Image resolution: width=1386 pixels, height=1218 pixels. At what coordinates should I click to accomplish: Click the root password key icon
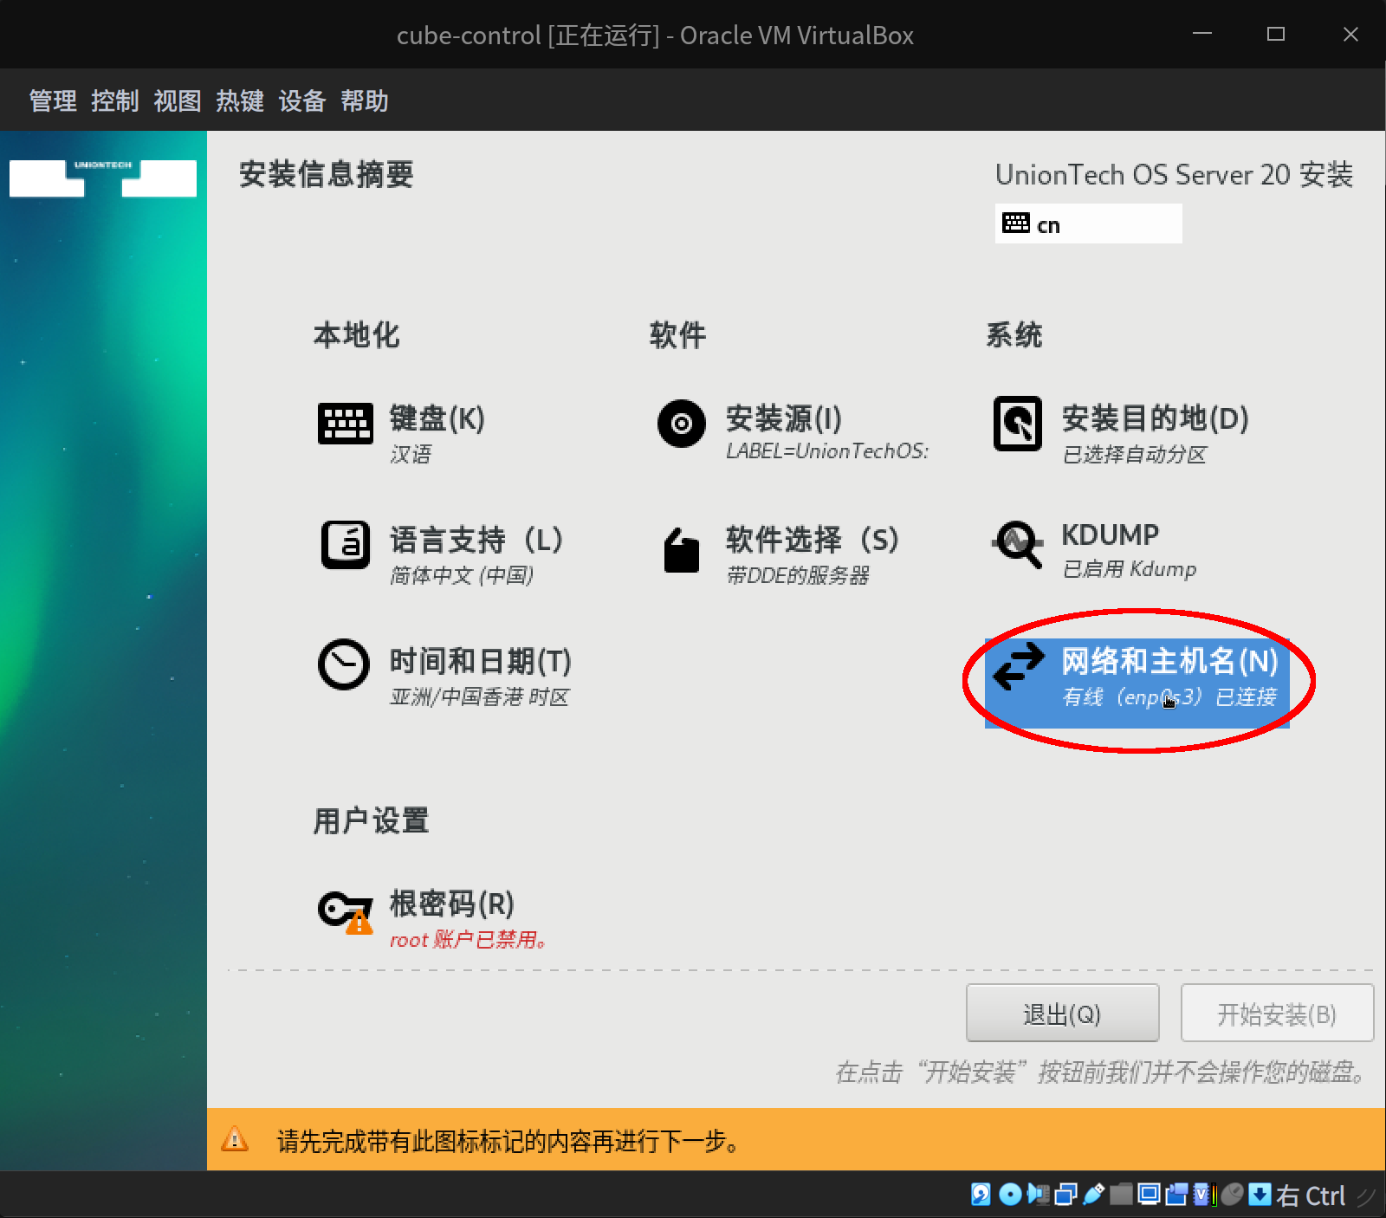pyautogui.click(x=345, y=910)
